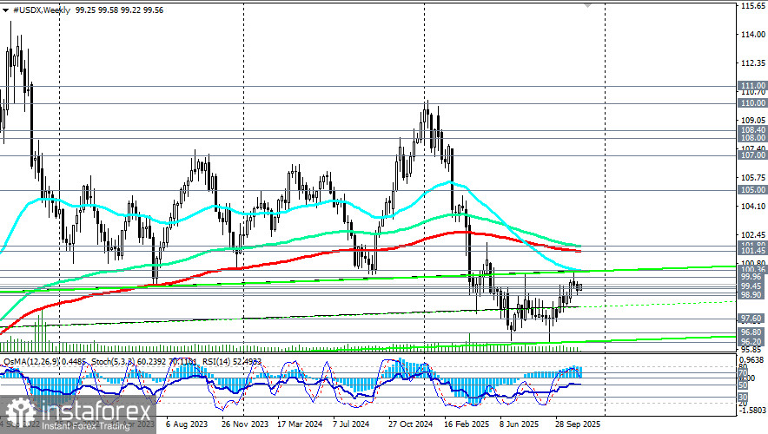Click the 98.90 price level label
The image size is (768, 434).
752,295
